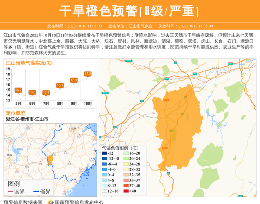Viewport: 260px width, 204px height.
Task: Click the 13.8 temperature marker at 6时
Action: tap(32, 92)
